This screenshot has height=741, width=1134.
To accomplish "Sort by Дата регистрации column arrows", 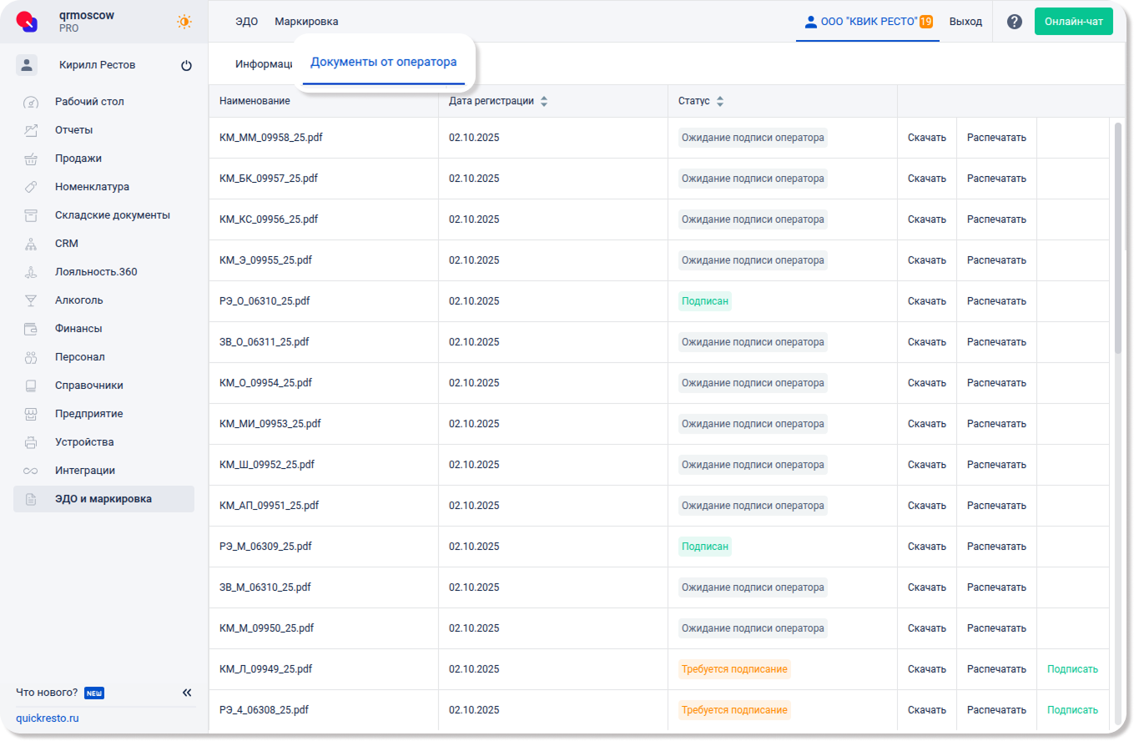I will click(x=544, y=102).
